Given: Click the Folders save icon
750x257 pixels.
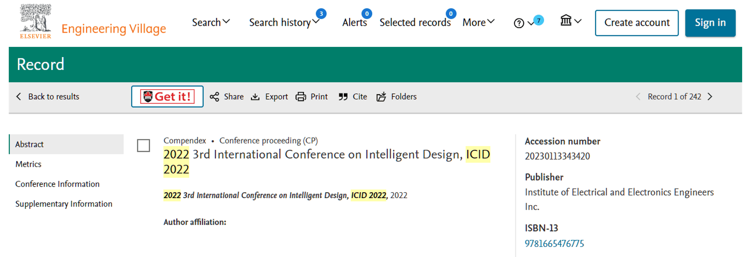Looking at the screenshot, I should click(x=381, y=97).
